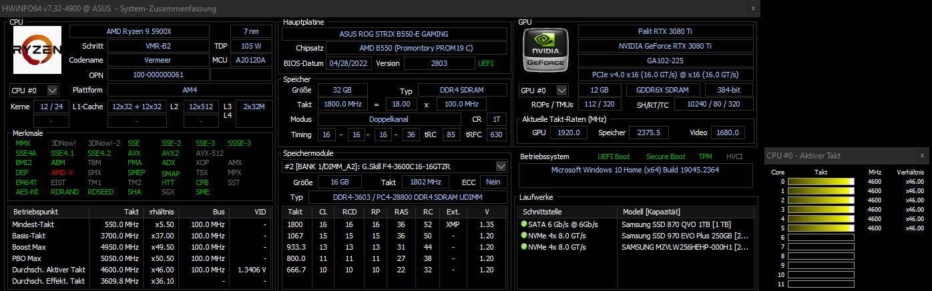Click the 7 nm process field
The width and height of the screenshot is (932, 291).
(252, 31)
